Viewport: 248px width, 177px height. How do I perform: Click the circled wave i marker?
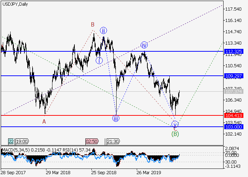[100, 61]
